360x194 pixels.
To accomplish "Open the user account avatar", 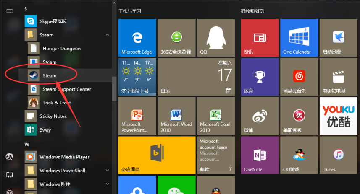I will click(x=9, y=157).
